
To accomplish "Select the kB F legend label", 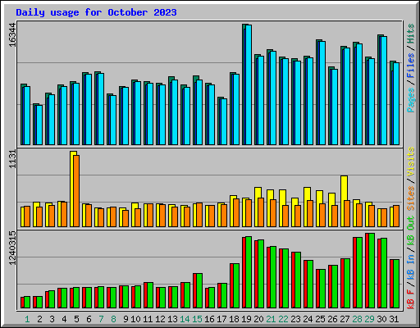I will click(x=411, y=299).
